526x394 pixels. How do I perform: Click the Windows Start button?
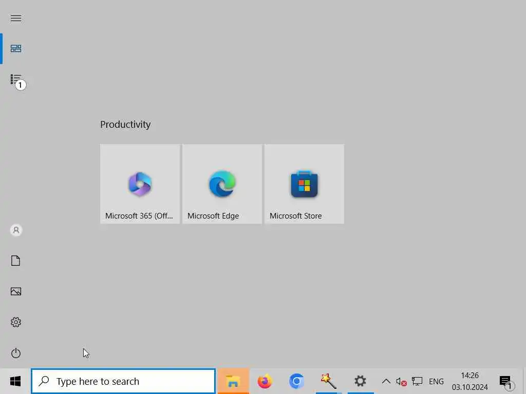click(15, 381)
